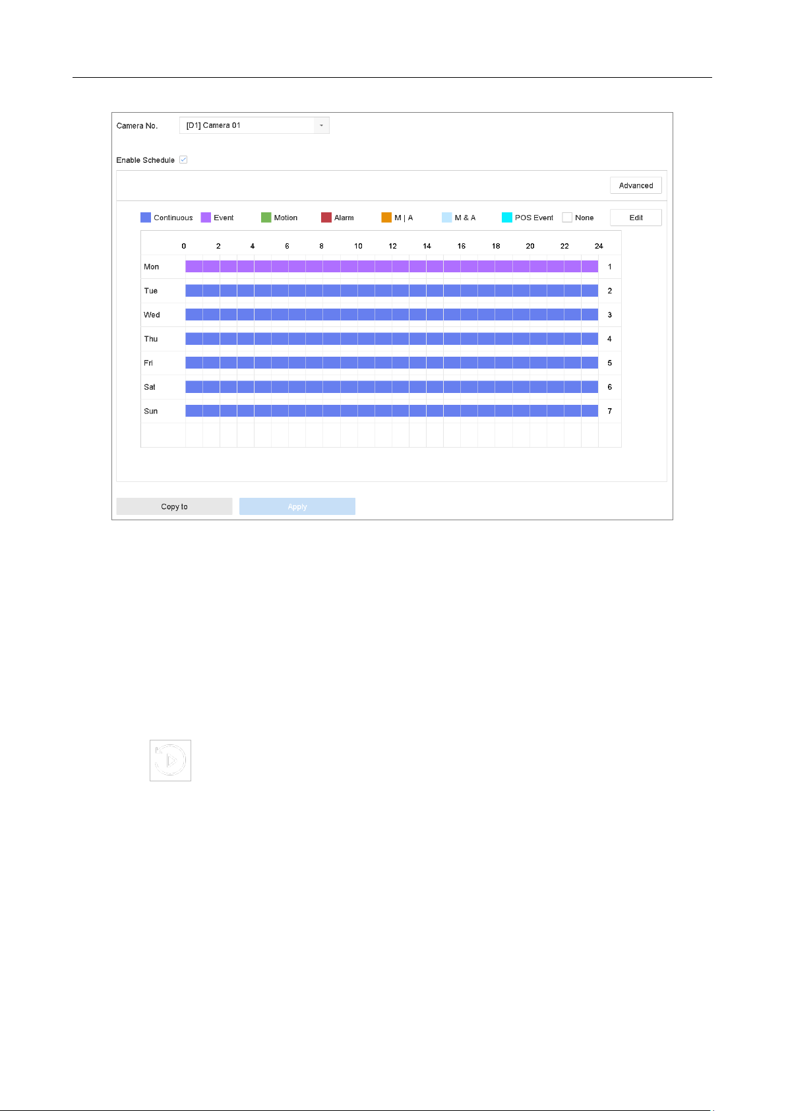Screen dimensions: 786x1111
Task: Click the Thu row label
Action: click(151, 339)
